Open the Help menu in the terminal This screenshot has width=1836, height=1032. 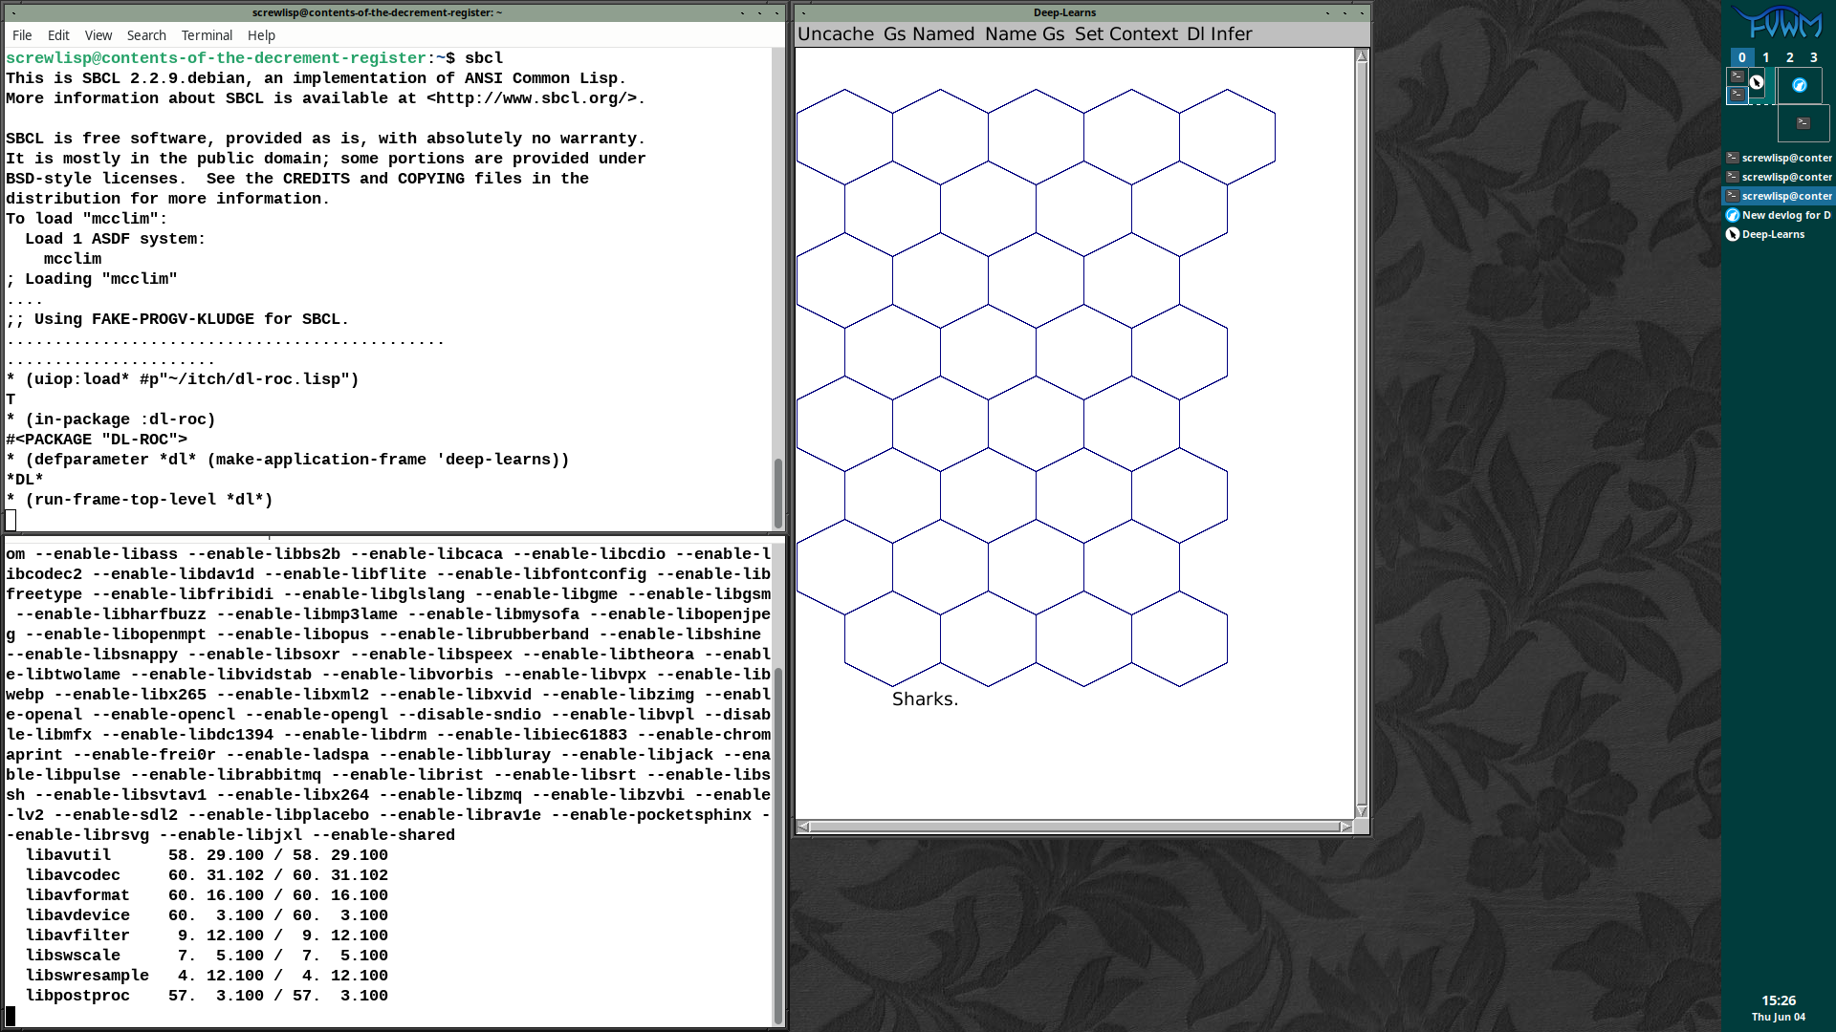pyautogui.click(x=261, y=35)
